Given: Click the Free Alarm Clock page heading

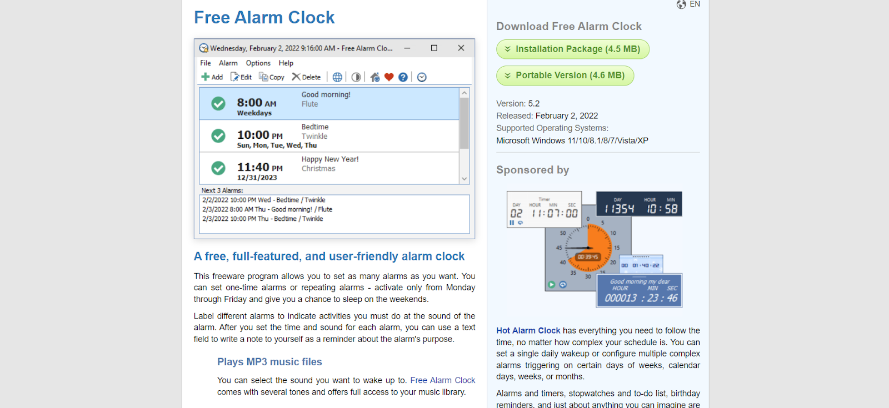Looking at the screenshot, I should click(x=264, y=18).
